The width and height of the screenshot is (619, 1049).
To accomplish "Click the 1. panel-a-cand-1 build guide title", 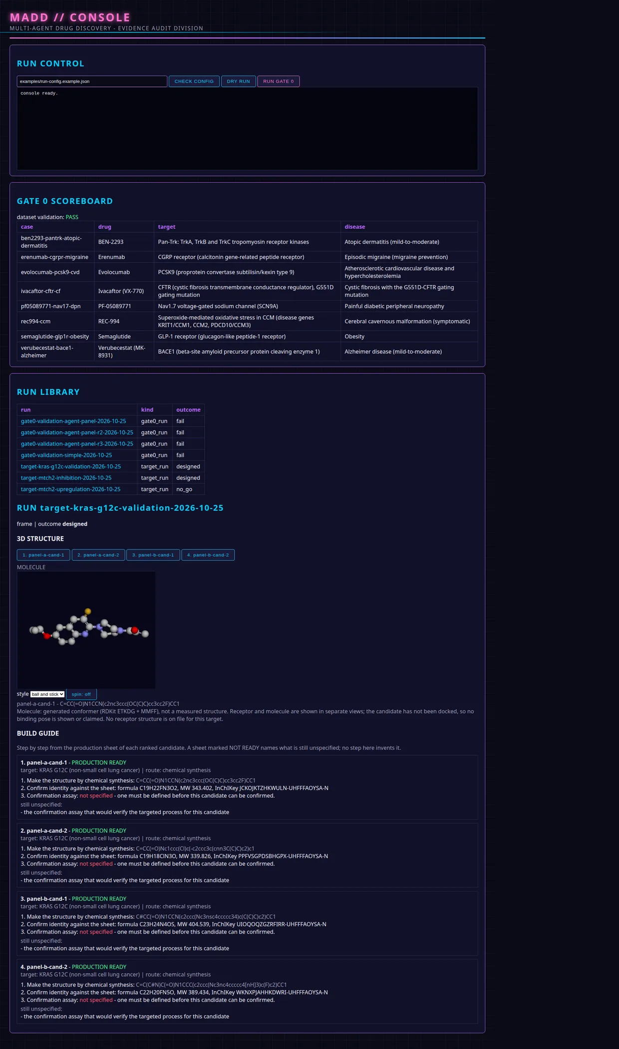I will click(x=44, y=763).
